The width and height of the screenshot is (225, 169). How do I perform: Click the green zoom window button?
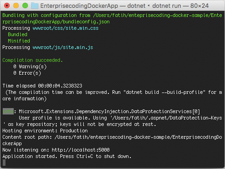pos(25,5)
